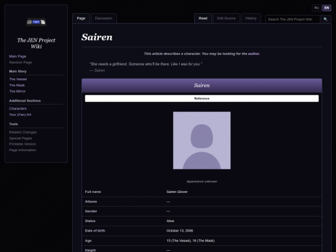336x252 pixels.
Task: Open the Characters section
Action: pos(18,109)
